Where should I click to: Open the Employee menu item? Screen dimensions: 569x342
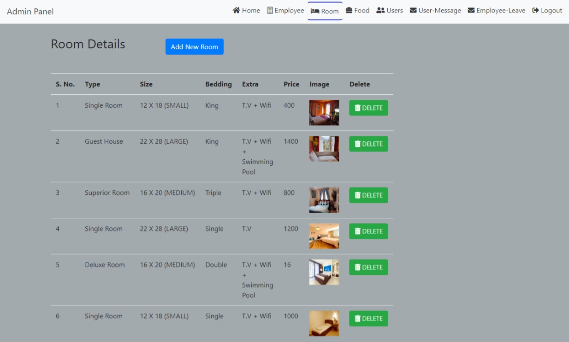tap(286, 10)
